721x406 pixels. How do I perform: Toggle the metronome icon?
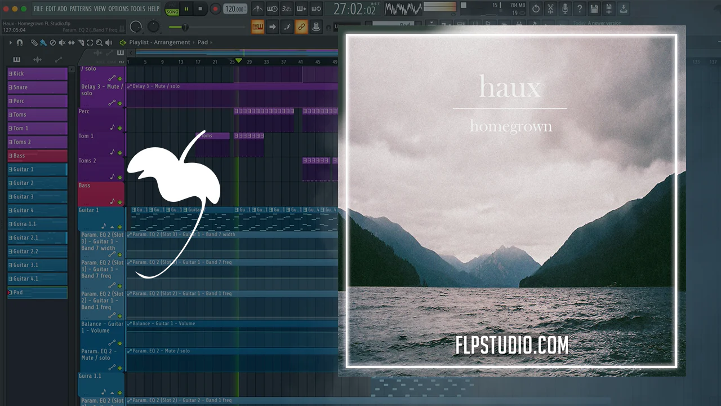coord(257,9)
